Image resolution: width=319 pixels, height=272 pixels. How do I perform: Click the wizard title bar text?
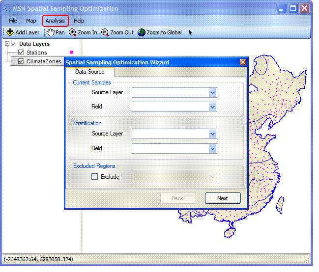[117, 62]
